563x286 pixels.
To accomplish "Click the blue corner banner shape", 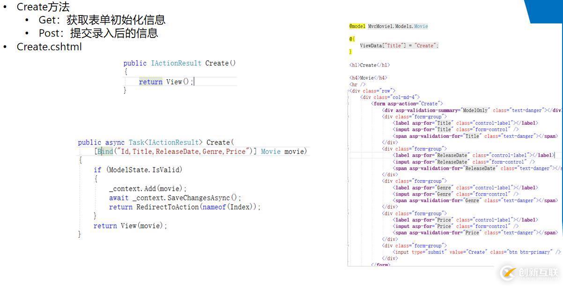I will 546,10.
